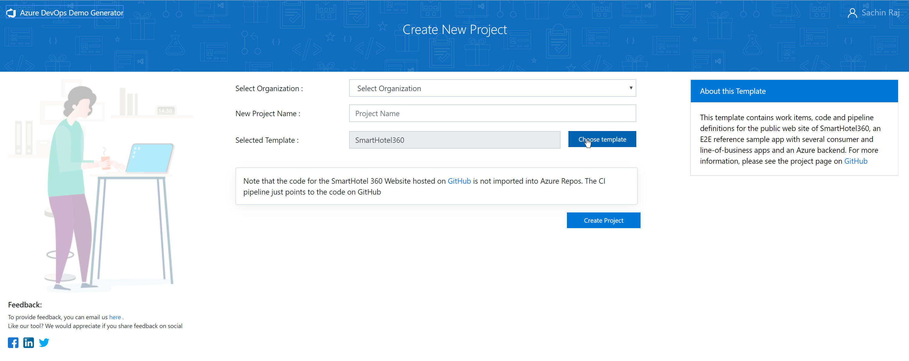Select the Create New Project menu title

[x=454, y=30]
